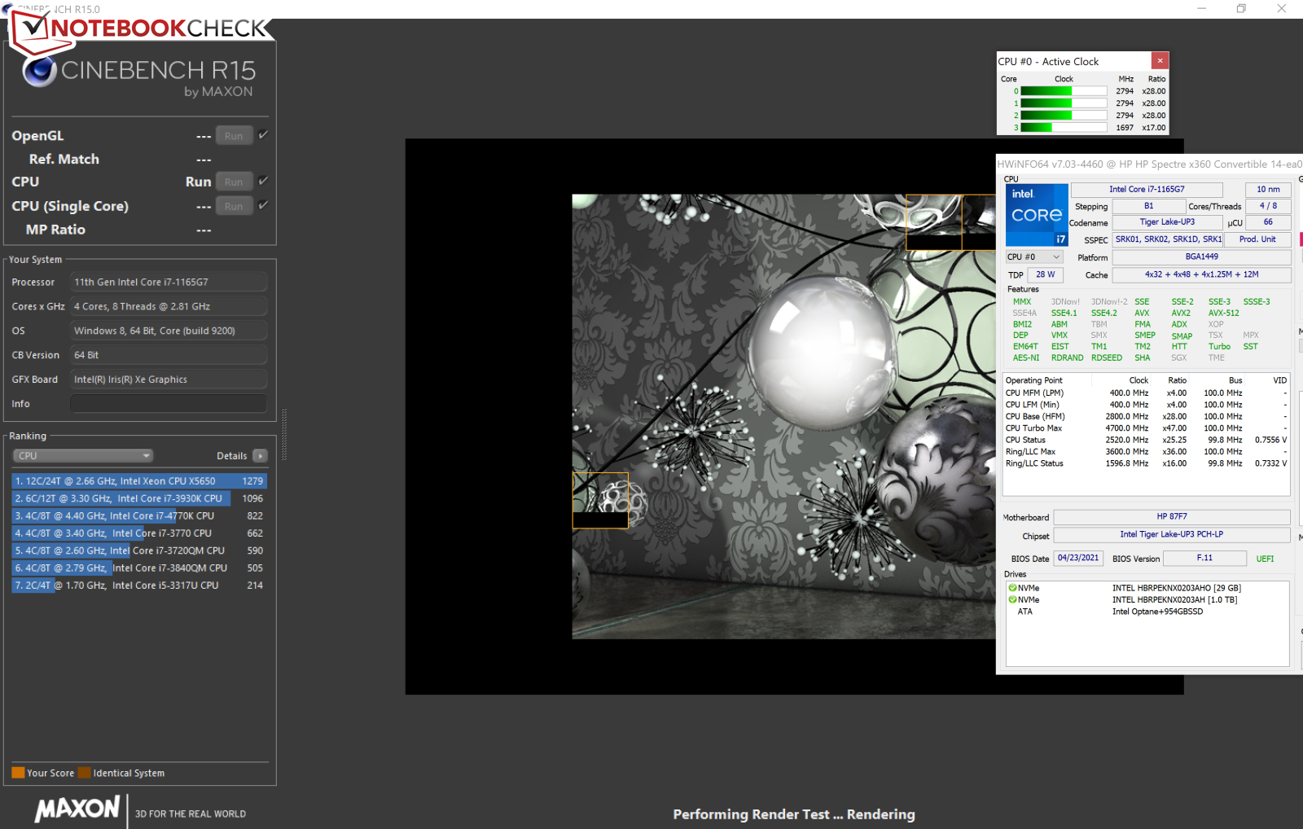Image resolution: width=1303 pixels, height=829 pixels.
Task: Click green status icon of first NVMe drive
Action: [x=1012, y=588]
